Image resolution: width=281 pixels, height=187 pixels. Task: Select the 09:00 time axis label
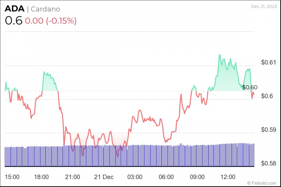[197, 177]
